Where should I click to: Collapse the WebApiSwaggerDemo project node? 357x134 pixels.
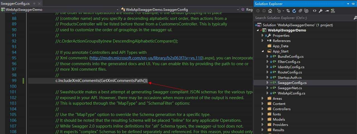click(x=258, y=30)
